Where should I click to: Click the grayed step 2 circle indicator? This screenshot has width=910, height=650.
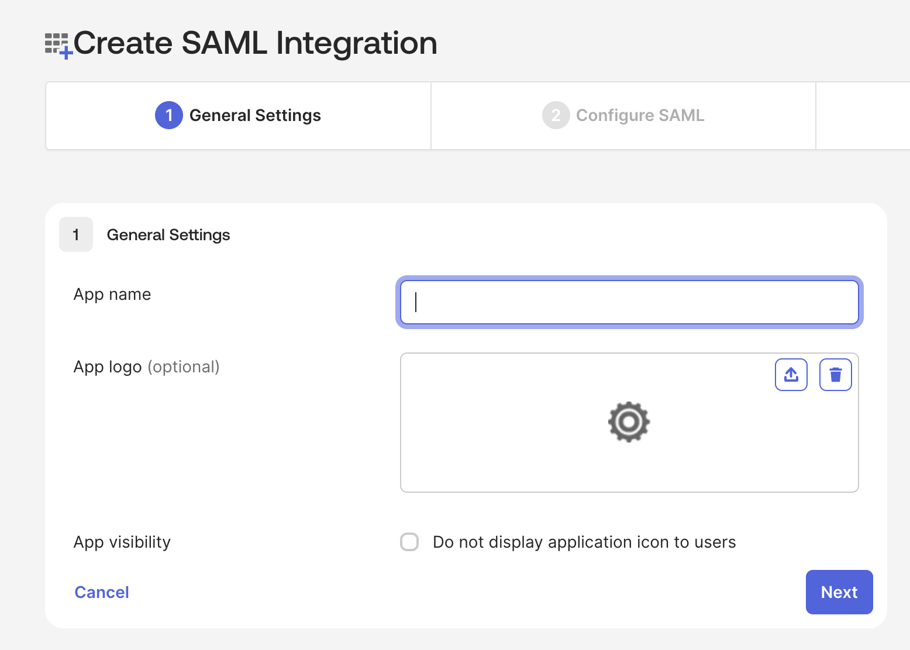click(556, 115)
